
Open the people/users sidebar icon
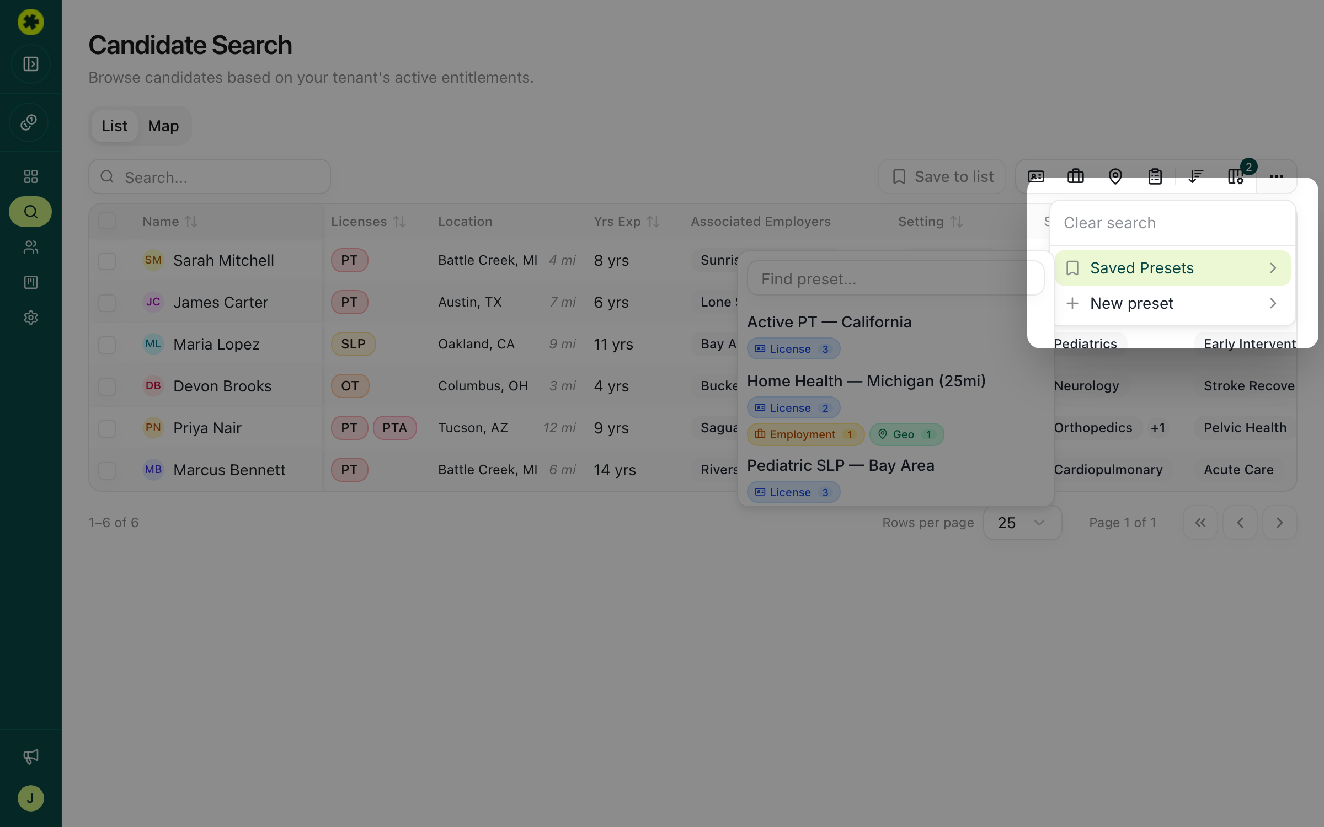click(x=31, y=247)
